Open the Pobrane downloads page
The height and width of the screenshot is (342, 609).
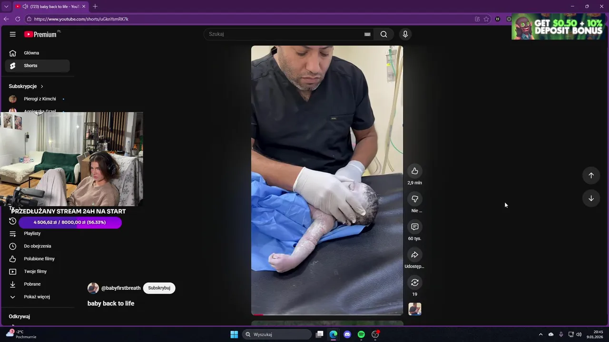[x=37, y=284]
